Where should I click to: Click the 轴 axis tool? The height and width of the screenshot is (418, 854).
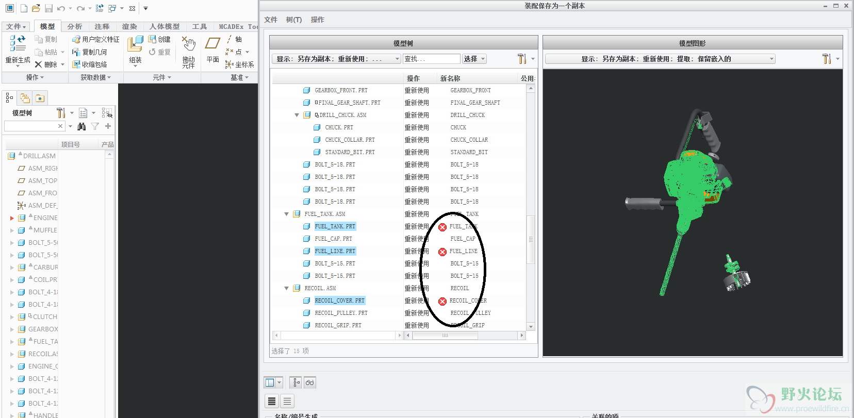tap(234, 39)
